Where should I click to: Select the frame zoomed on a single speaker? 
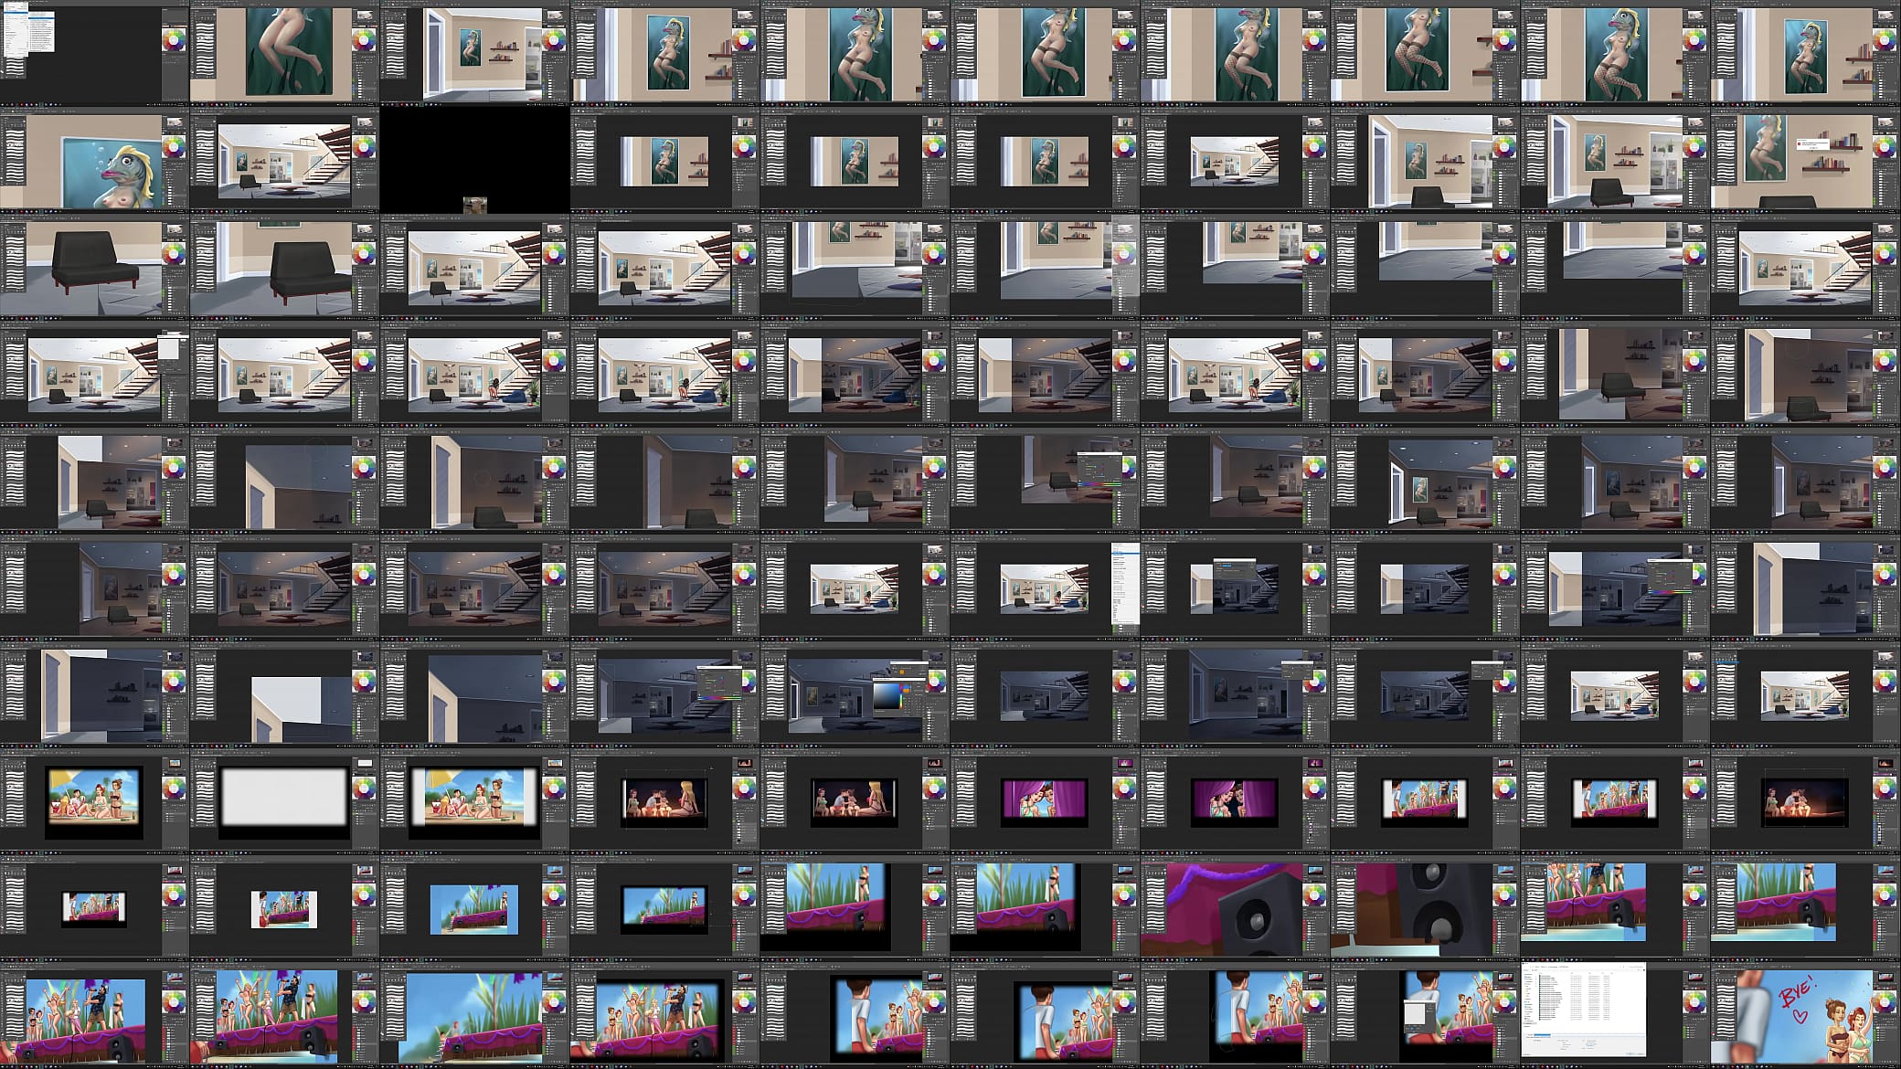click(1236, 908)
